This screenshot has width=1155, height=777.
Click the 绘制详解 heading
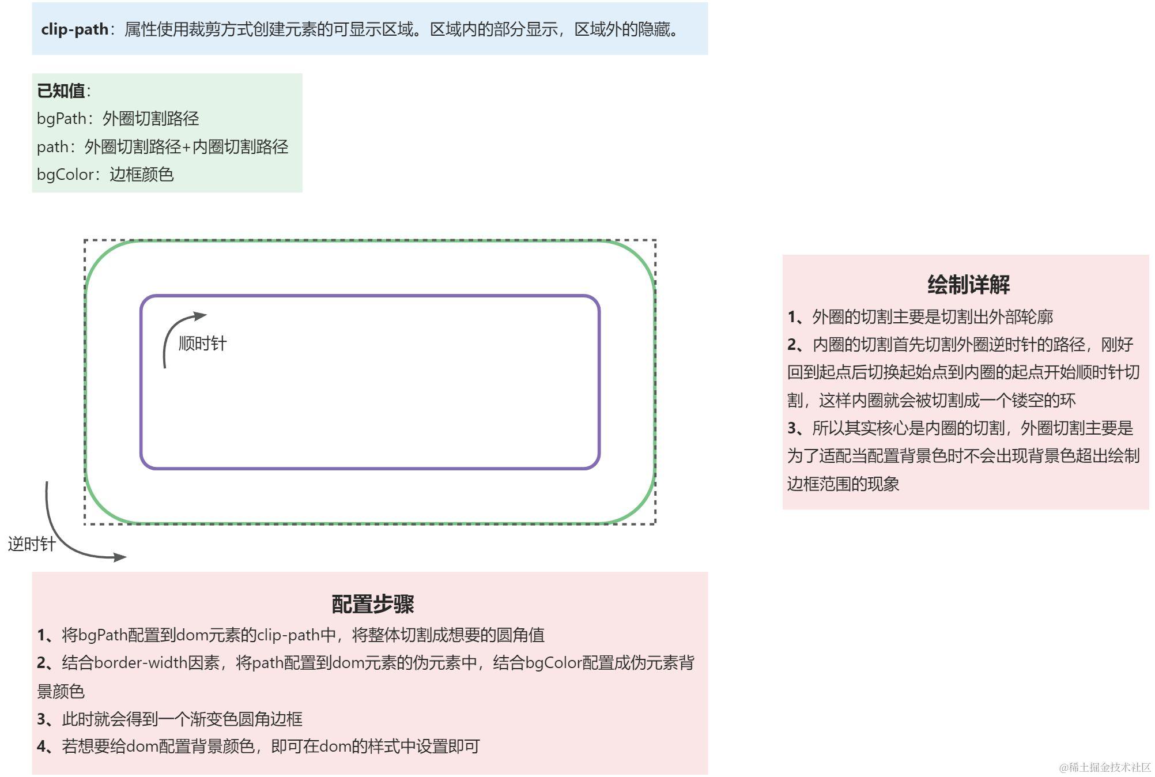click(968, 285)
